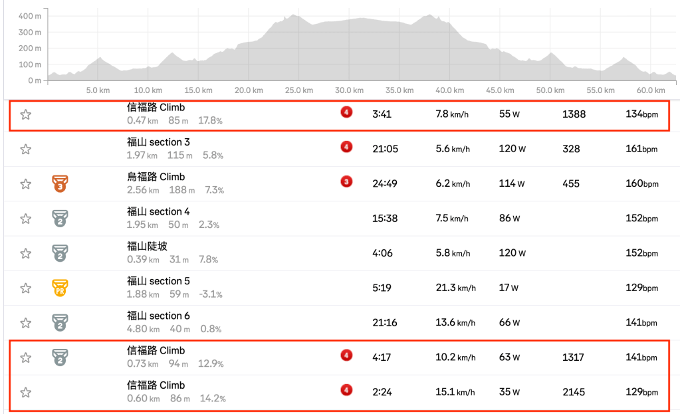Star the 福山 section 3 segment
This screenshot has width=680, height=414.
[26, 149]
